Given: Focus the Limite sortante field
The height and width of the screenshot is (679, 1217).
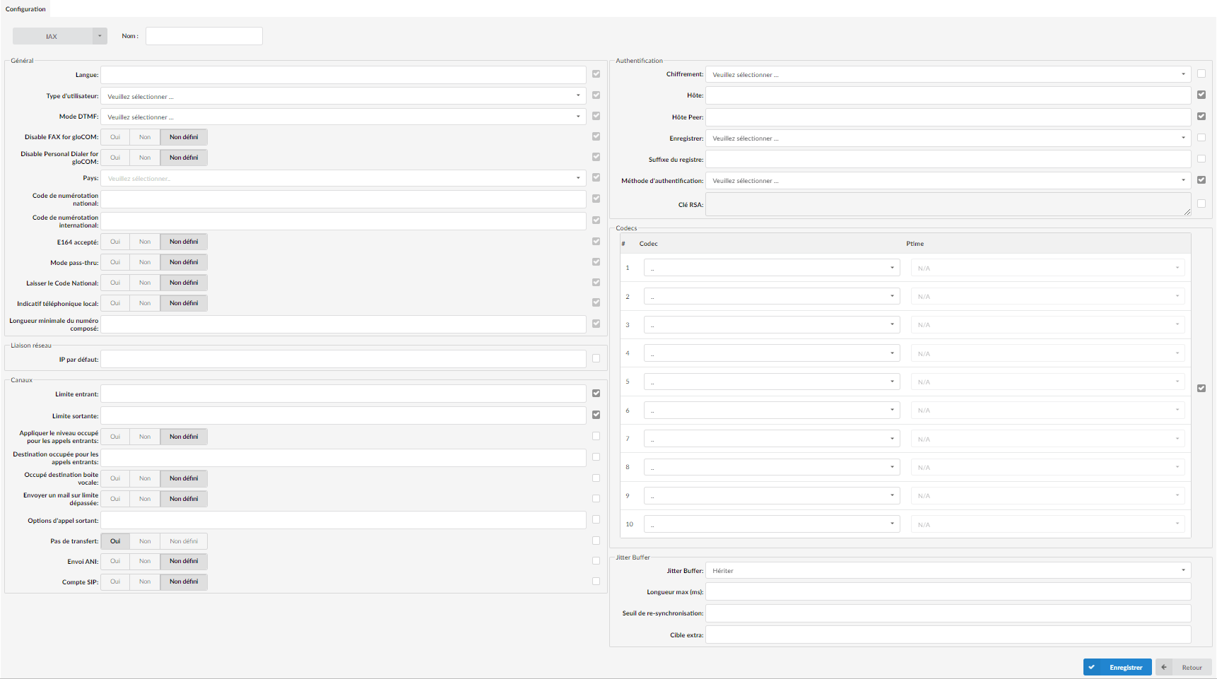Looking at the screenshot, I should (x=343, y=415).
